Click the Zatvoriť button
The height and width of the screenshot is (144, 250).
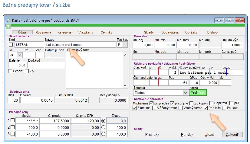232,135
